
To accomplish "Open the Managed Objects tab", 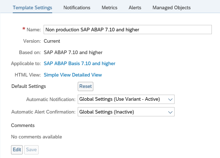I will (171, 7).
